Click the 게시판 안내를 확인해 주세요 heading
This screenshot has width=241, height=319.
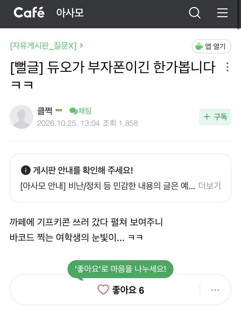(x=83, y=170)
